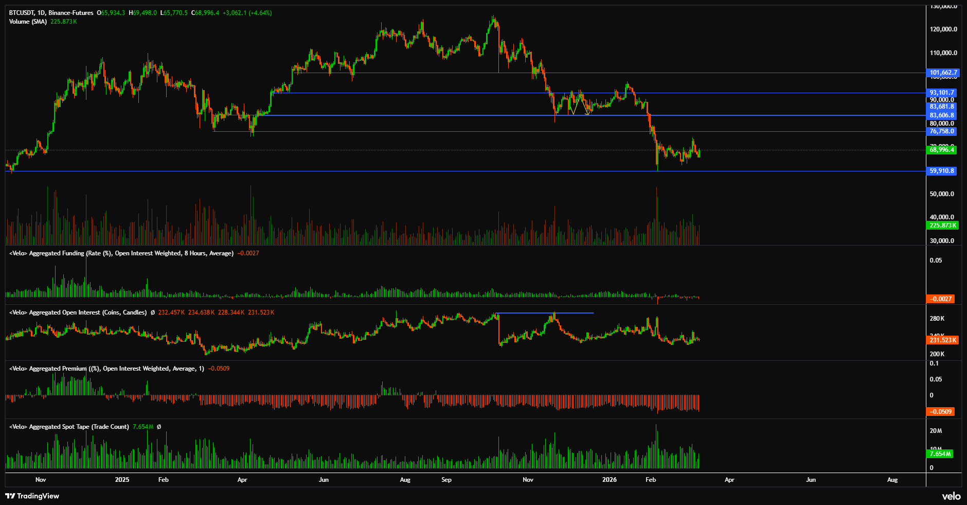Click the 280K open interest axis tick
This screenshot has width=967, height=505.
937,319
